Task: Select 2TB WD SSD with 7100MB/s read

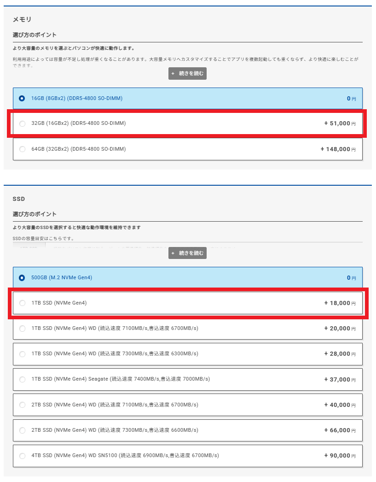Action: click(x=22, y=405)
